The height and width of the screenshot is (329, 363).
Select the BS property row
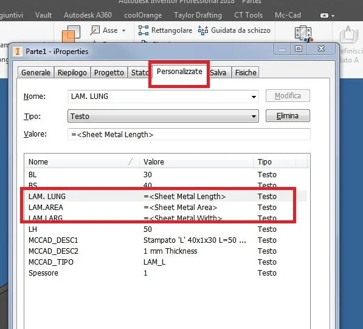click(x=166, y=185)
